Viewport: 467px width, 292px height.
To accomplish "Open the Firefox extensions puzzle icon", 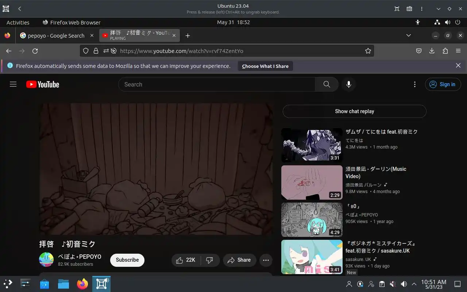I will (445, 51).
